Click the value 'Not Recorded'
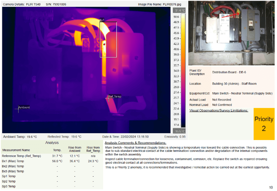The image size is (277, 191). pos(222,100)
